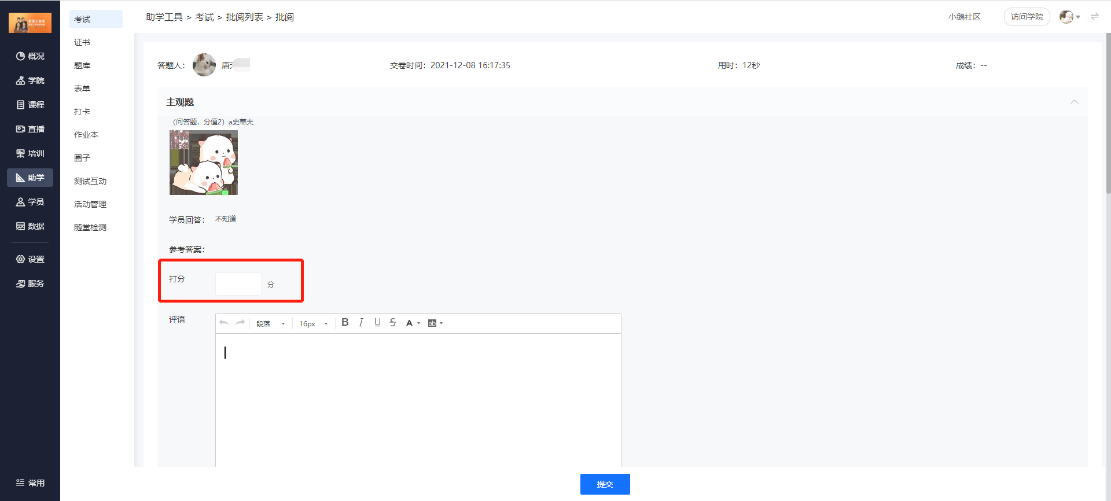1111x501 pixels.
Task: Open the text background color dropdown
Action: click(x=435, y=323)
